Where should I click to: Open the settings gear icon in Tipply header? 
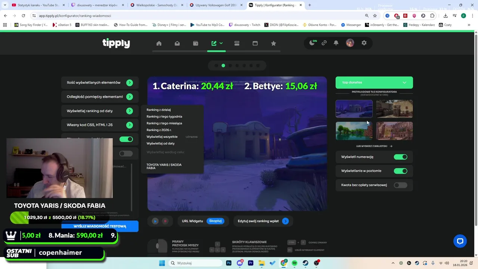tap(364, 43)
